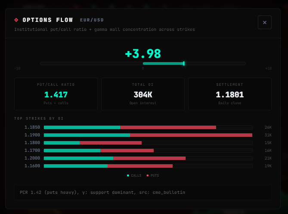The width and height of the screenshot is (288, 214).
Task: Click the 1.1800 strike row label
Action: click(32, 143)
